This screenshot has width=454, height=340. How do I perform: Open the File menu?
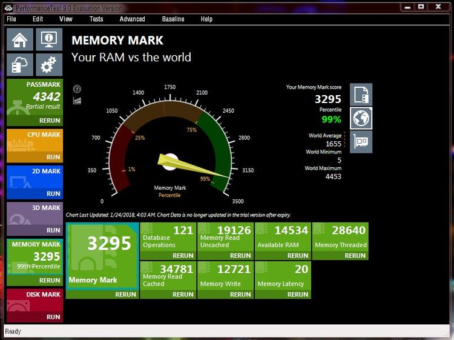12,19
